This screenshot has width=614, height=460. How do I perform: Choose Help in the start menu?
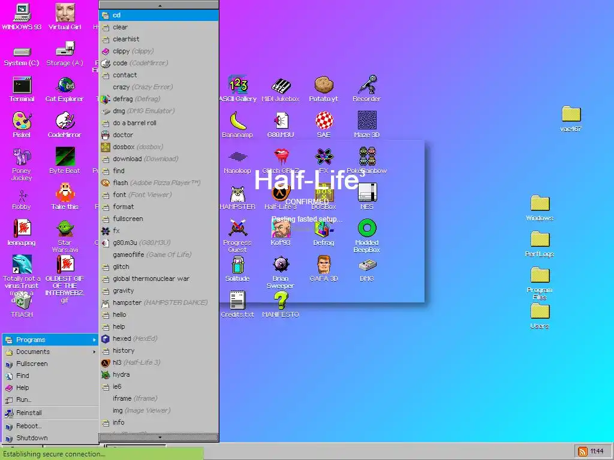pyautogui.click(x=51, y=388)
